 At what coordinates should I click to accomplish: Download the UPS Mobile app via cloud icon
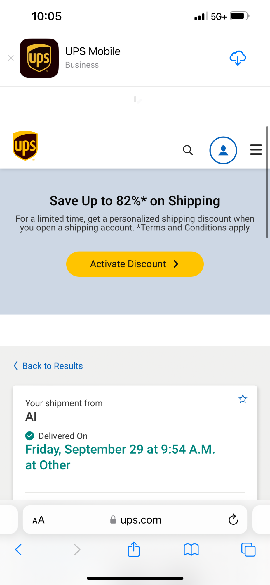coord(238,58)
